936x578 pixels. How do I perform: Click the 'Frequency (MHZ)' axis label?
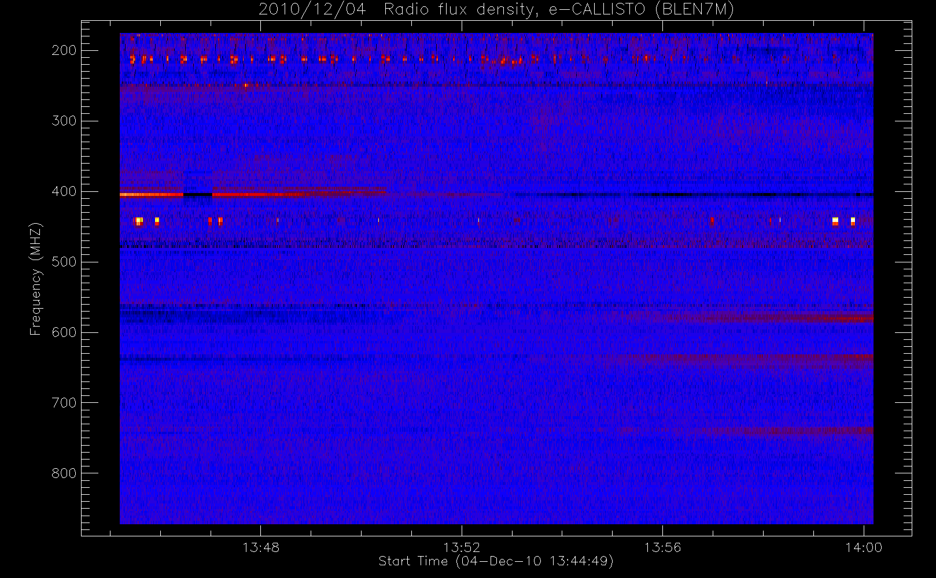click(x=36, y=279)
